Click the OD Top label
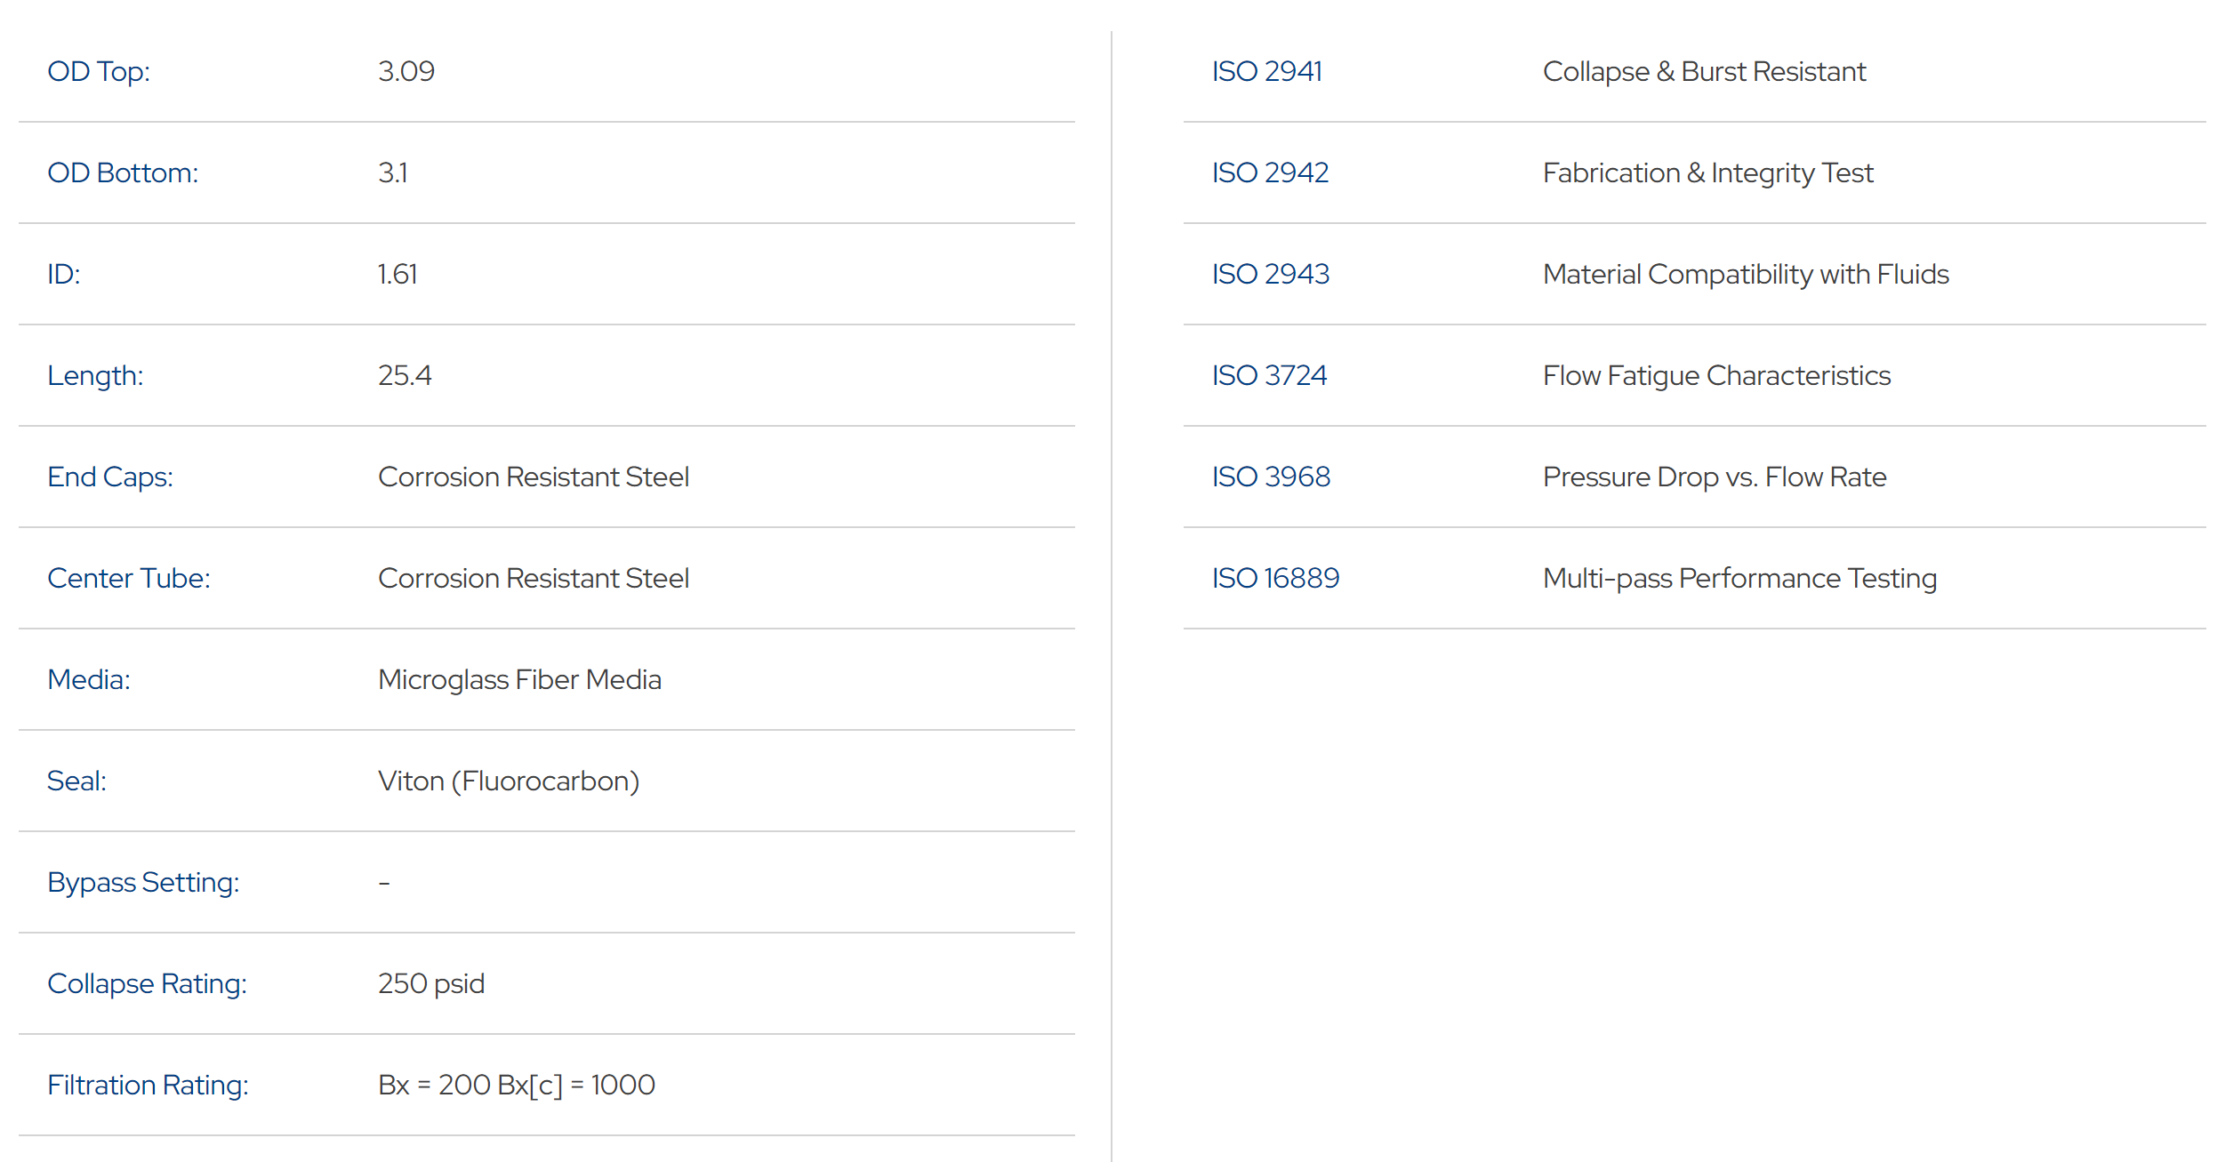This screenshot has width=2233, height=1162. click(98, 71)
